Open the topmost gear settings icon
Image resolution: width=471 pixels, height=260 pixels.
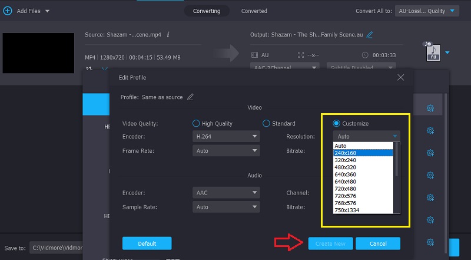point(430,108)
